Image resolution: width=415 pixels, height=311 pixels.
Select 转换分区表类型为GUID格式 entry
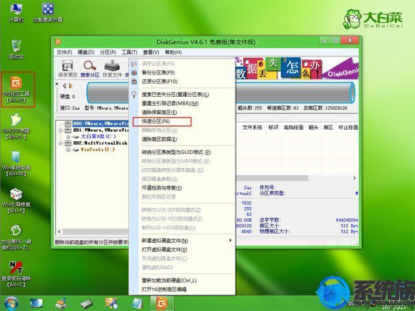(182, 153)
